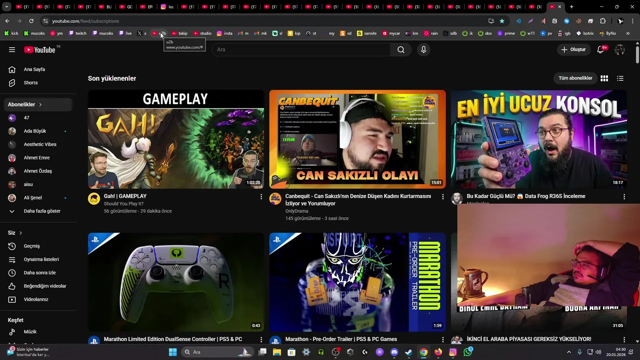Switch subscriptions to list view
The height and width of the screenshot is (360, 640).
point(620,78)
